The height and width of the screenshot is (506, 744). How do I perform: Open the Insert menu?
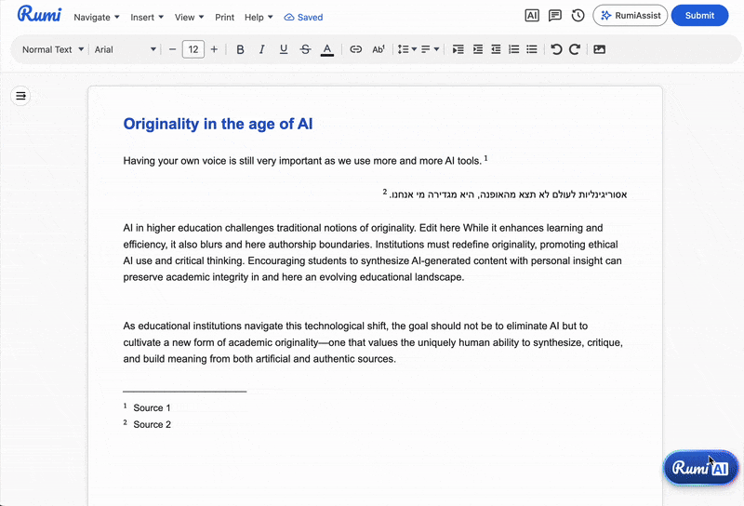147,17
